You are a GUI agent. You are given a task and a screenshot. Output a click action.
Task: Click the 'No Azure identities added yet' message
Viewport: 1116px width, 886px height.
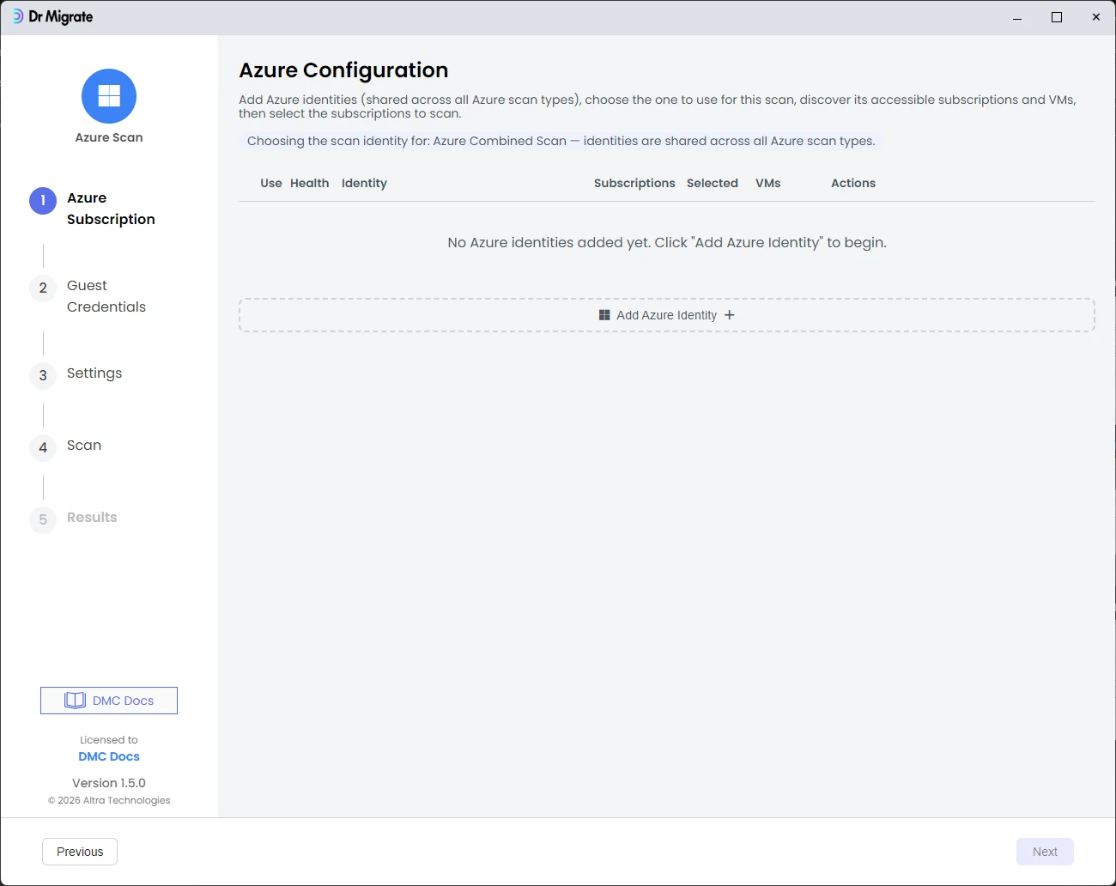pyautogui.click(x=667, y=243)
